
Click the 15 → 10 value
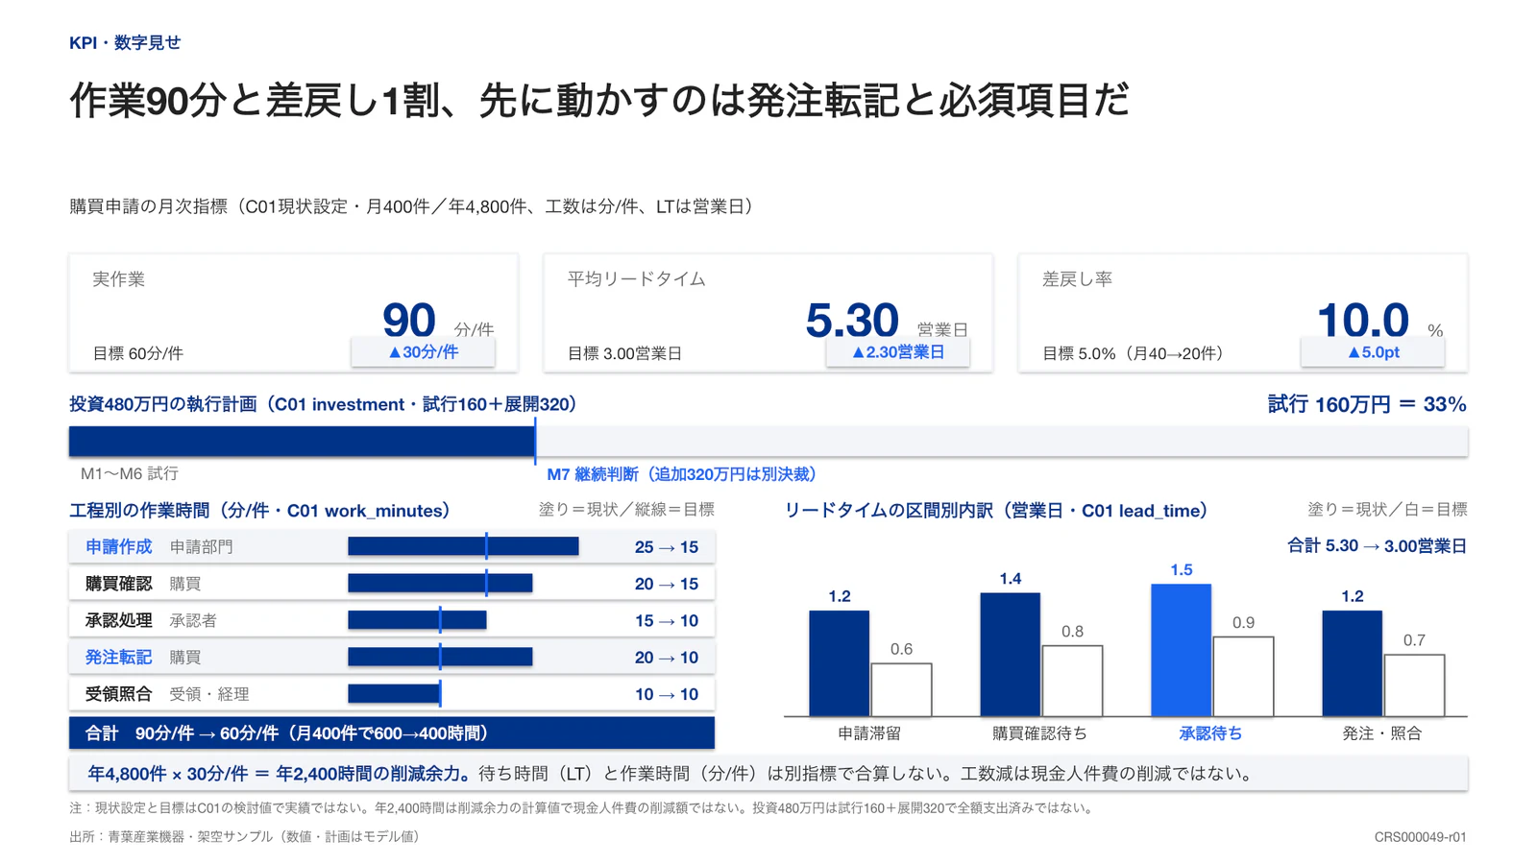667,621
